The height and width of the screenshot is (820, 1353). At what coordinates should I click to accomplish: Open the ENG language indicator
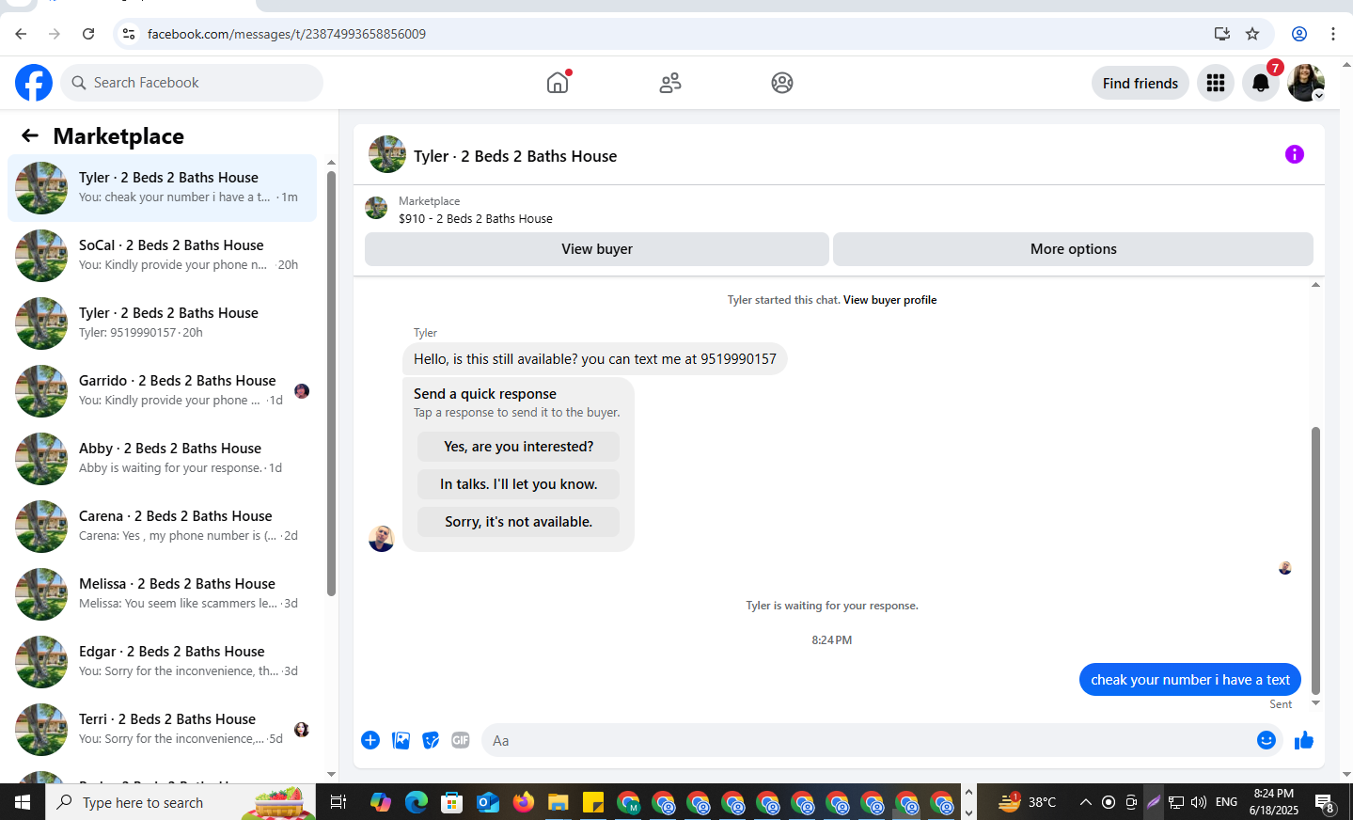point(1226,802)
